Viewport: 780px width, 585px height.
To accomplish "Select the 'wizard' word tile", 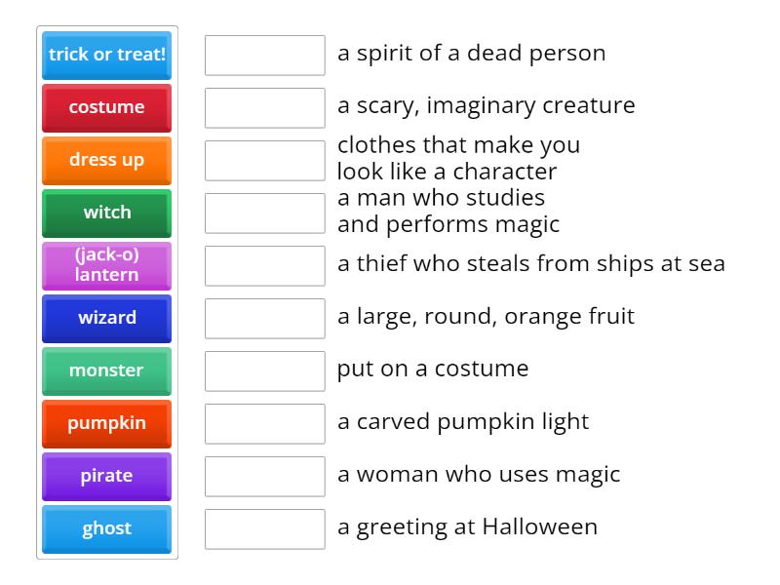I will point(106,318).
